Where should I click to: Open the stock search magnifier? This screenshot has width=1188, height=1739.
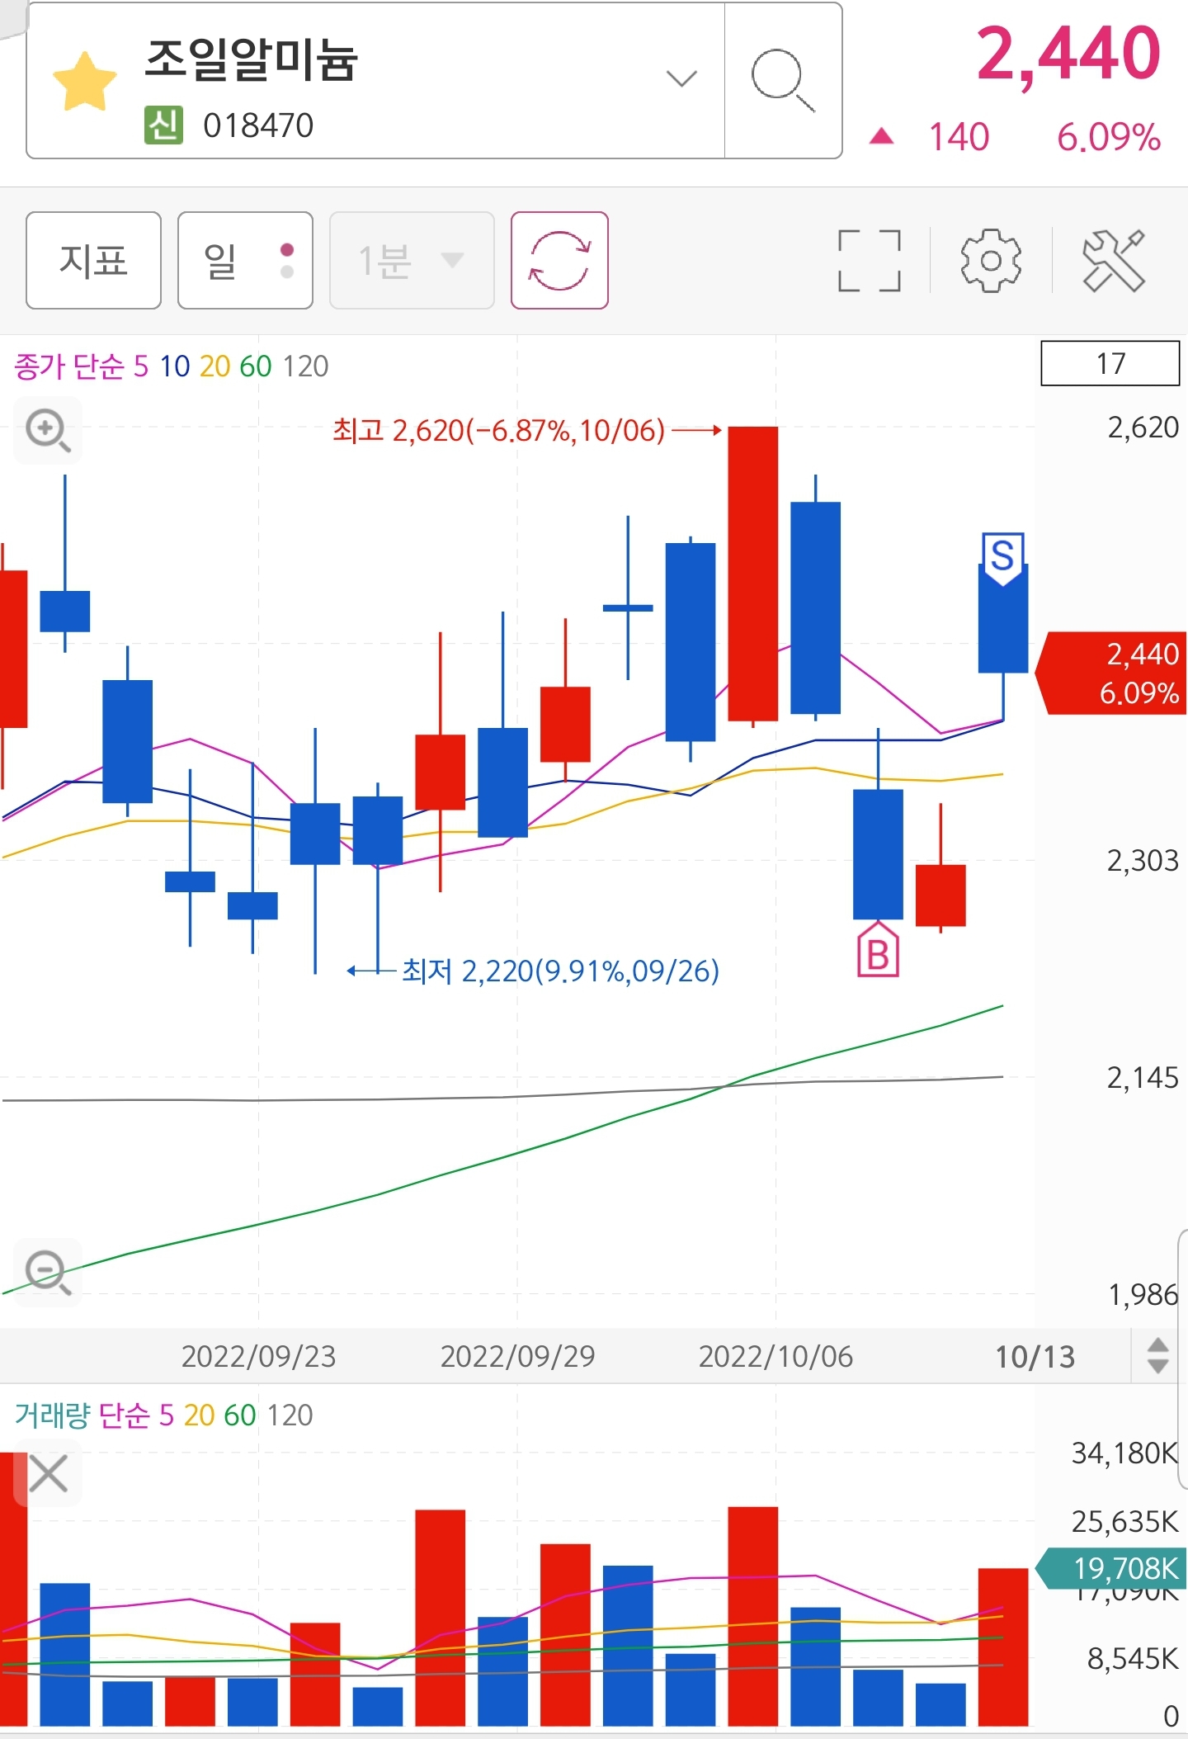[x=783, y=80]
